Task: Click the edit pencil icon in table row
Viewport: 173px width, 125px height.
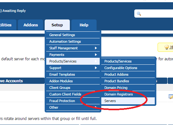Action: coord(171,97)
